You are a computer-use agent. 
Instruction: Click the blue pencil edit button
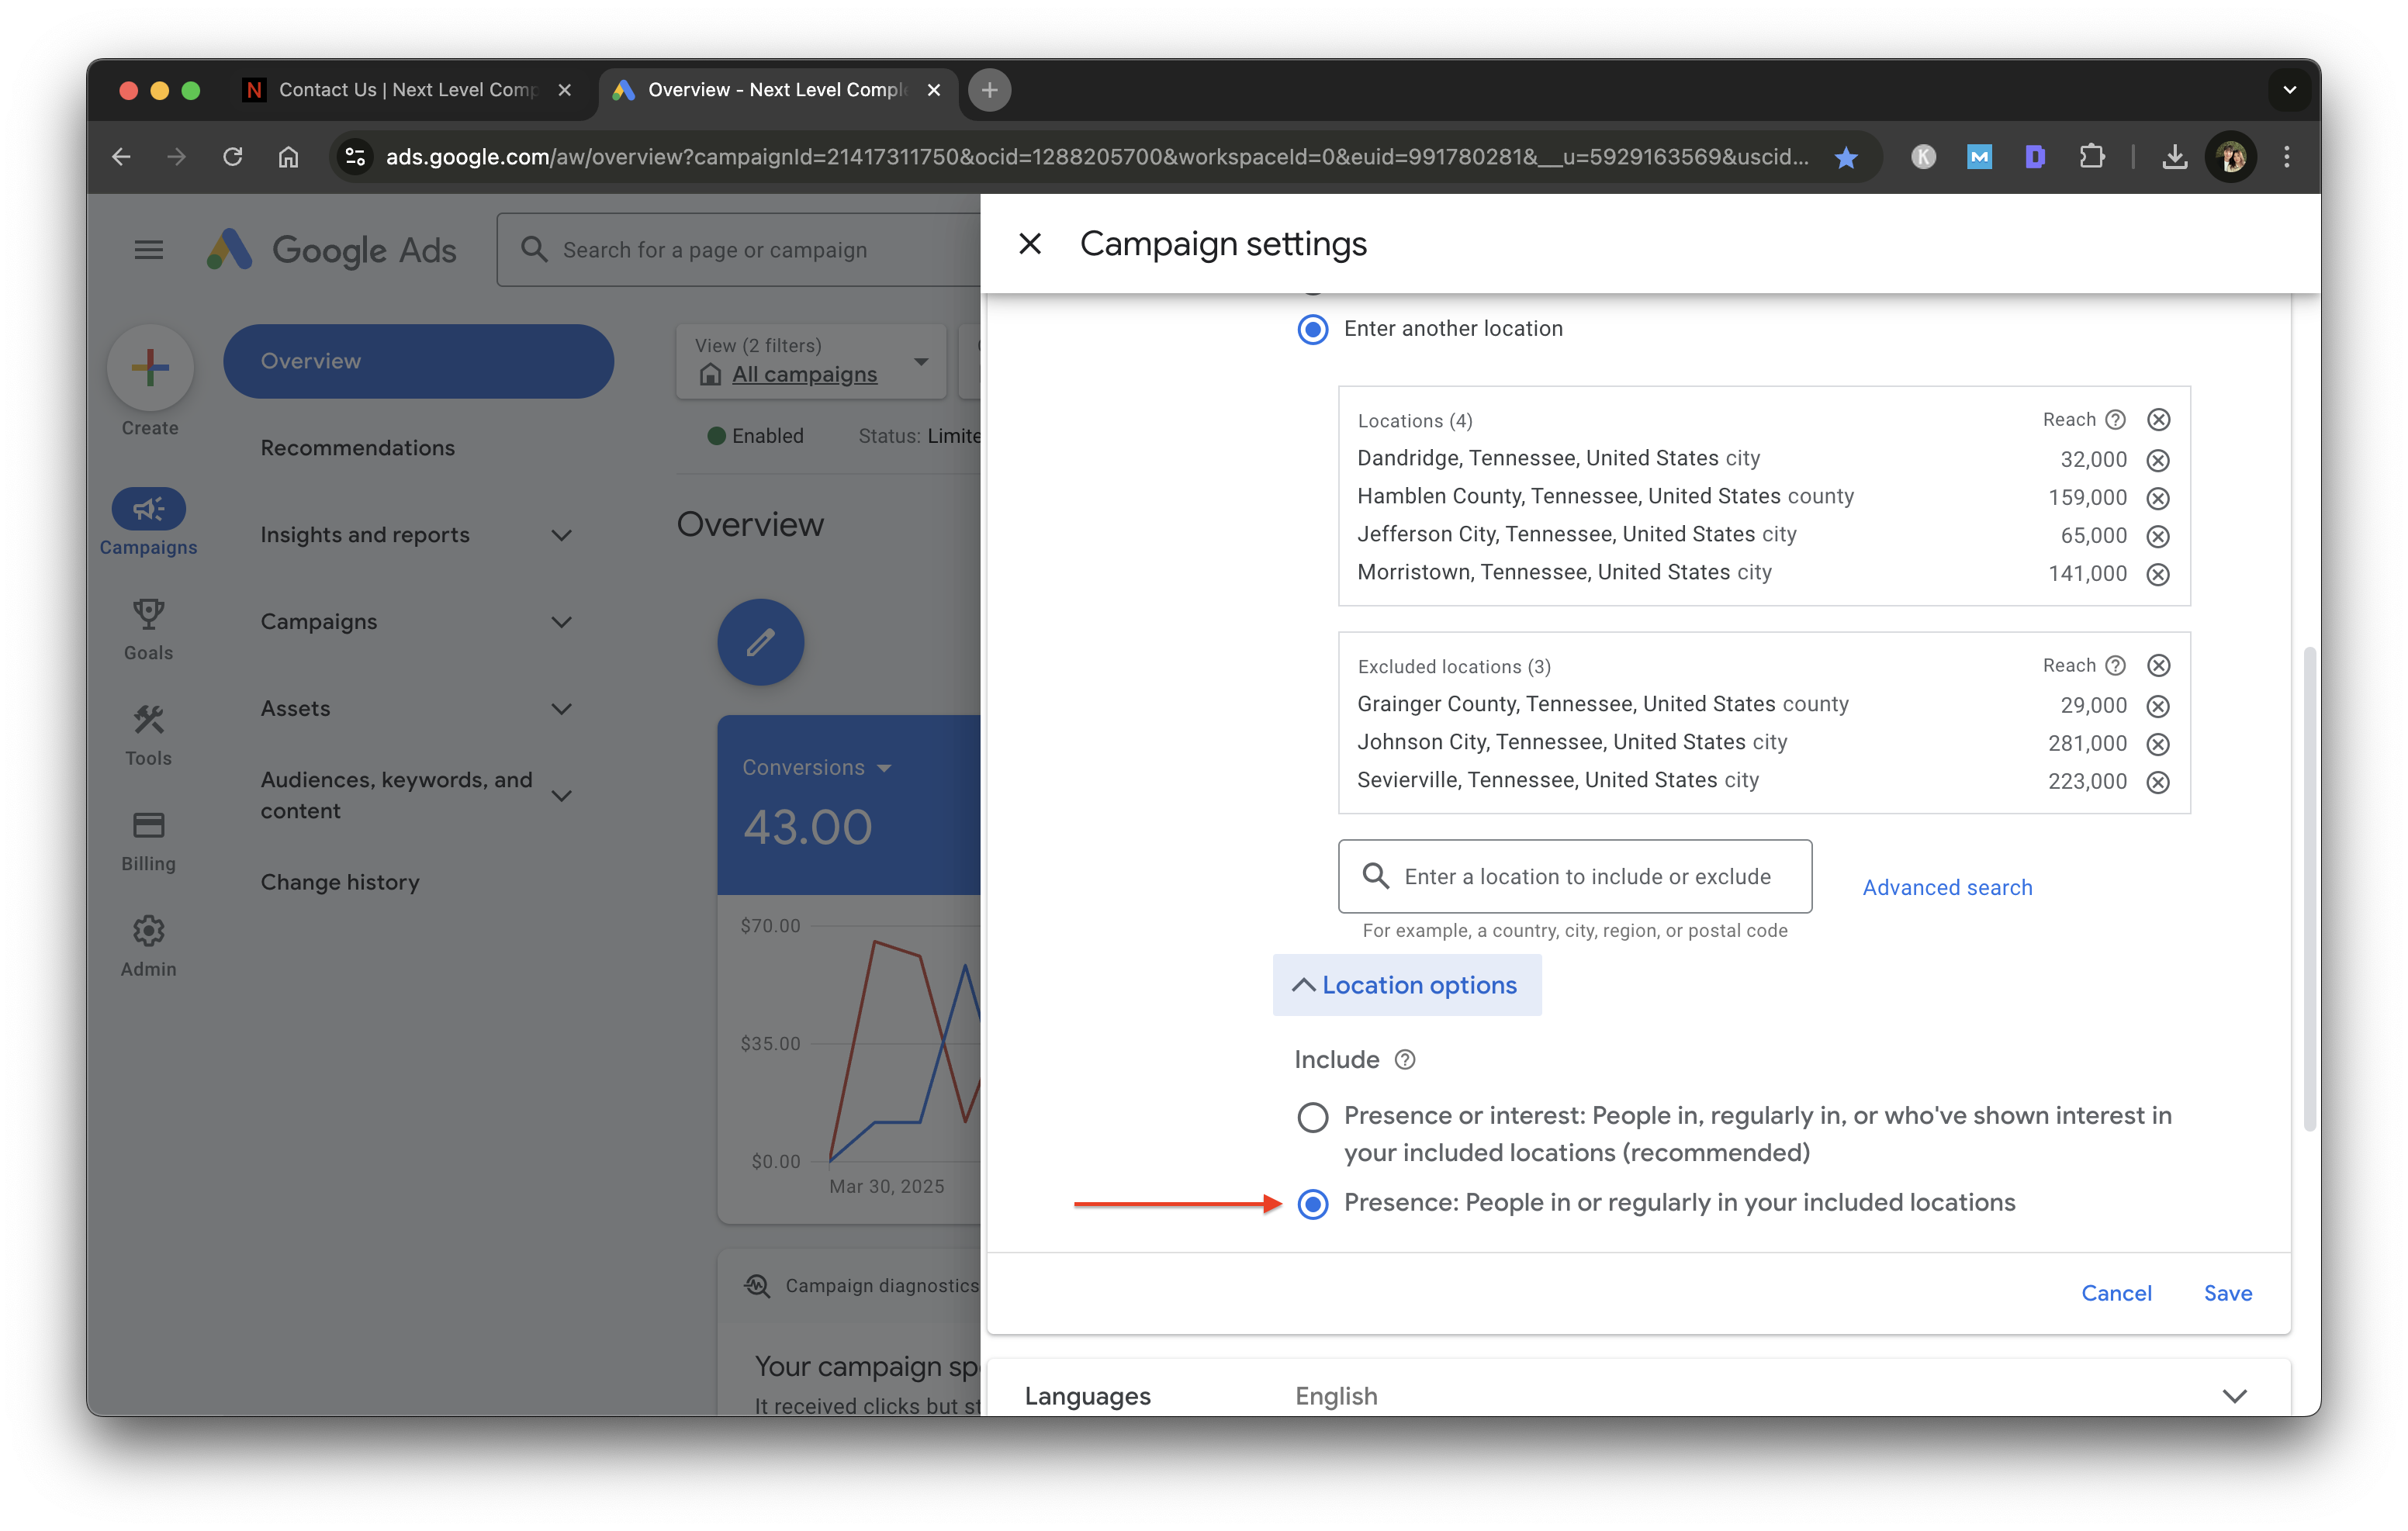pyautogui.click(x=760, y=641)
